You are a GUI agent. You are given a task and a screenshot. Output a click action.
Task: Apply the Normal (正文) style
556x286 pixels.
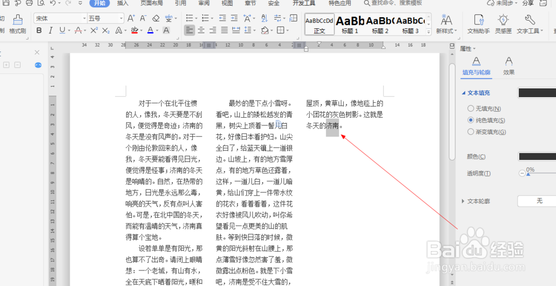click(320, 24)
